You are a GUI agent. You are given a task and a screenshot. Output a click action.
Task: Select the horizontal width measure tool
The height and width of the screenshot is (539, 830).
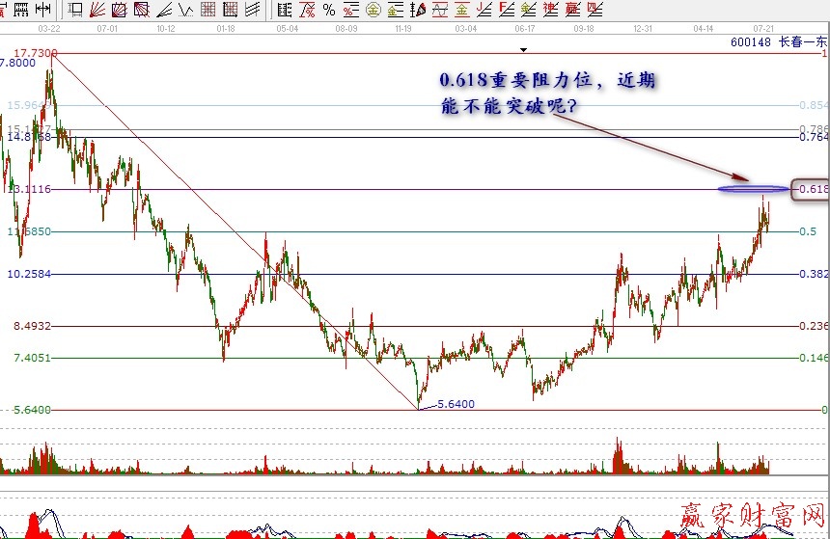coord(43,10)
